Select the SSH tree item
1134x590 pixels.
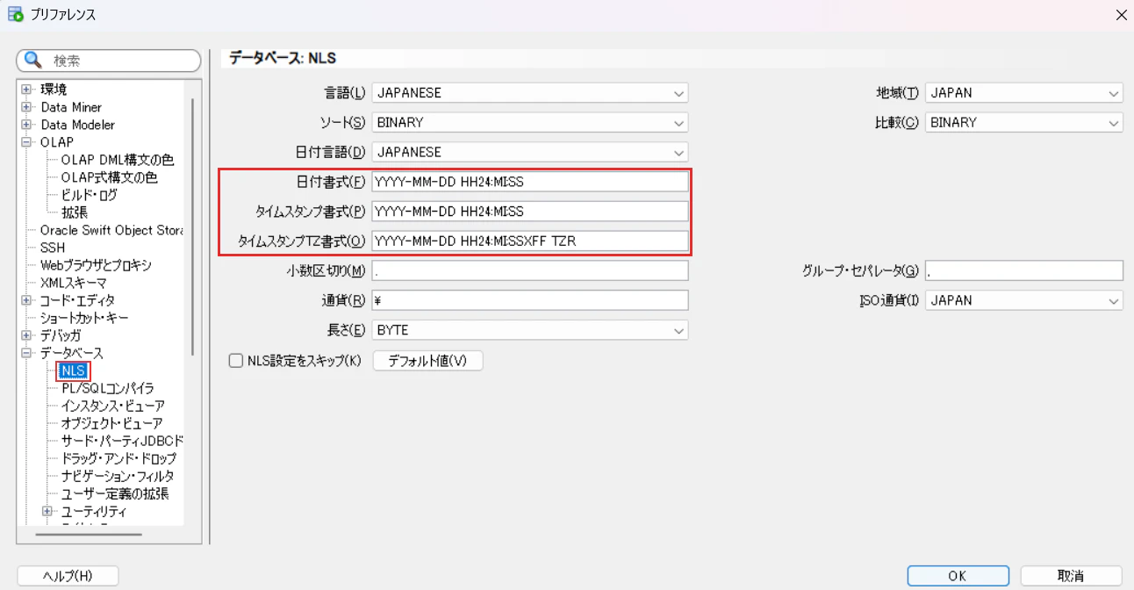coord(53,248)
